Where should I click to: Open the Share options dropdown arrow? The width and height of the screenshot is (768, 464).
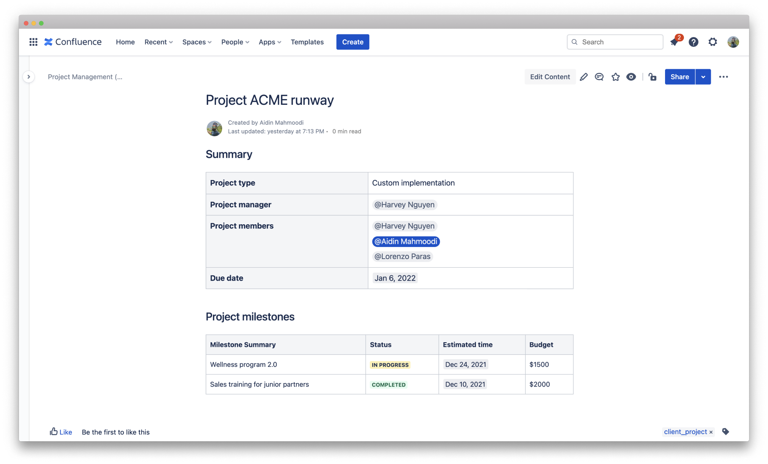click(703, 77)
